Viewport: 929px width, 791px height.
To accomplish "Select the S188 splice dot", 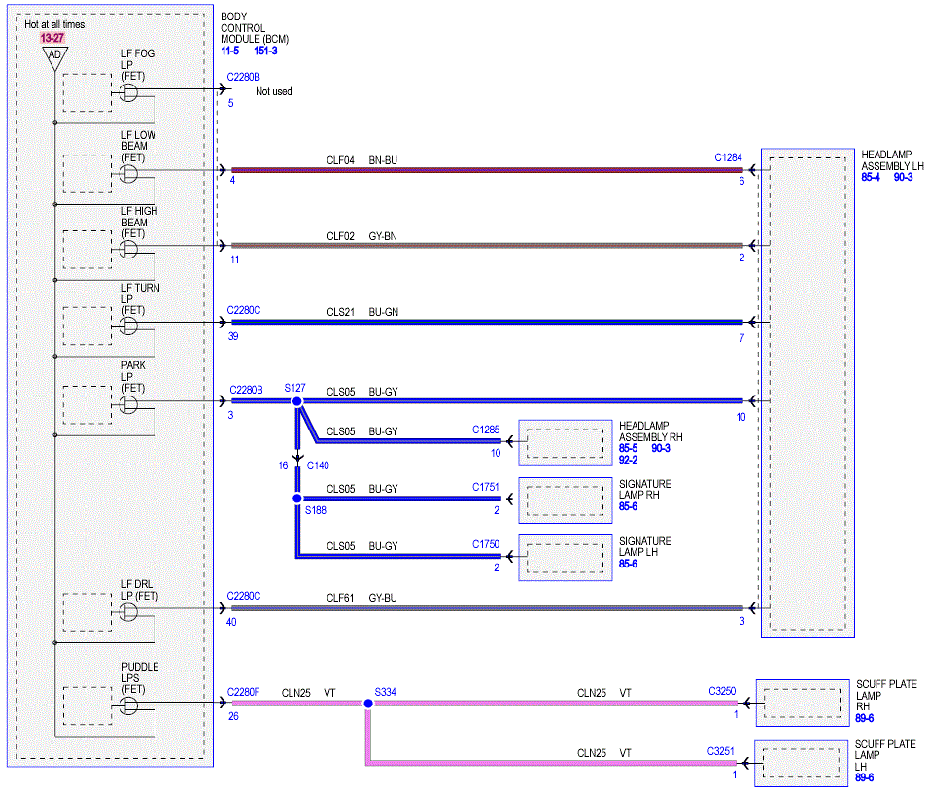I will pyautogui.click(x=297, y=499).
